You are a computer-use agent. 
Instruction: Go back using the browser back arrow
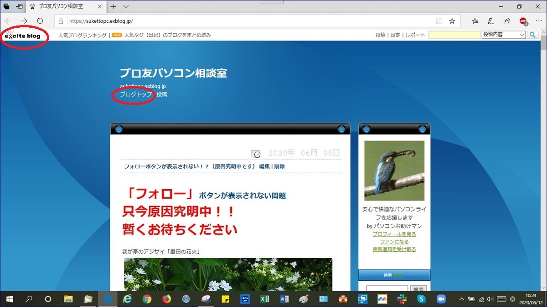pos(9,21)
